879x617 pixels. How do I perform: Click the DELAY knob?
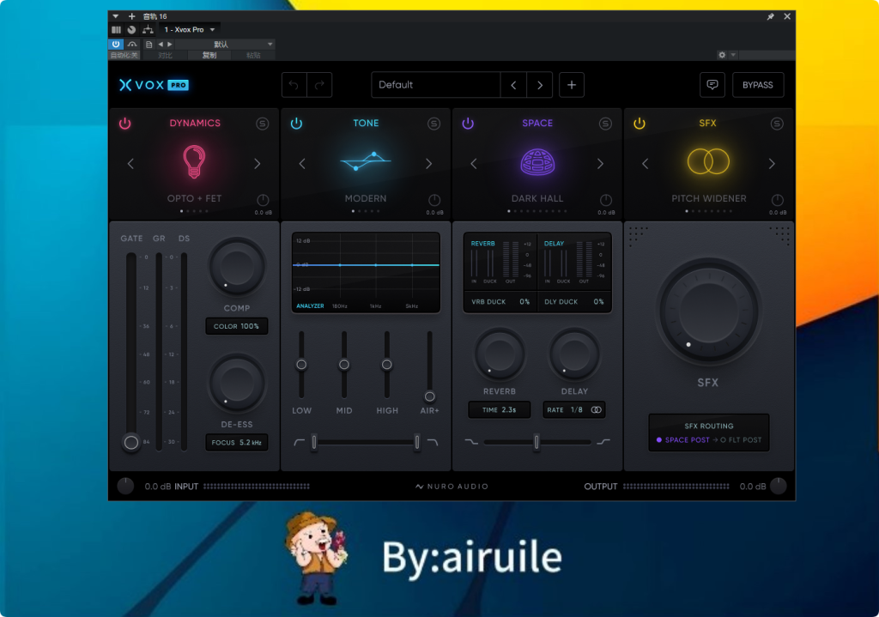point(574,354)
